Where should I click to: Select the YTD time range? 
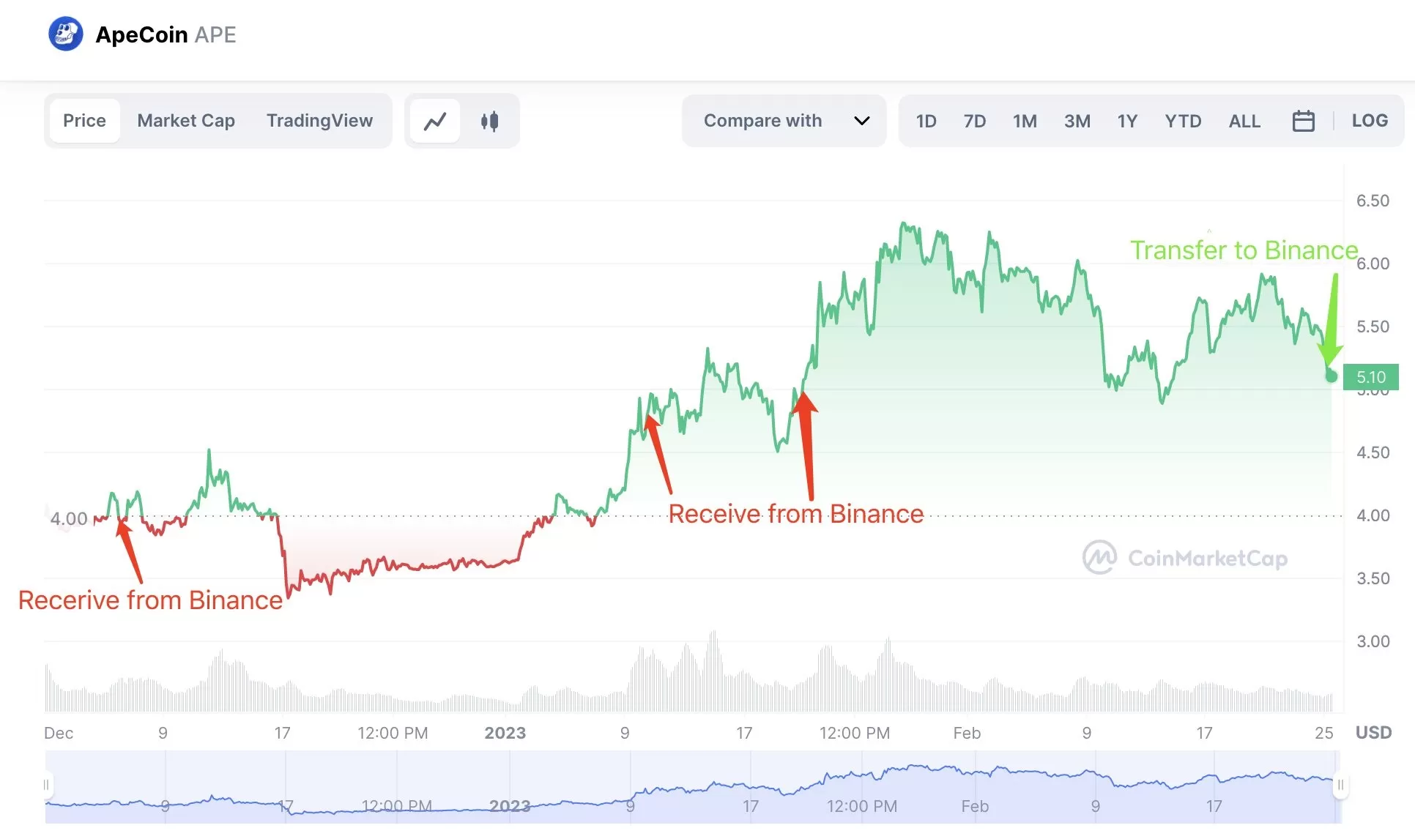[1183, 121]
